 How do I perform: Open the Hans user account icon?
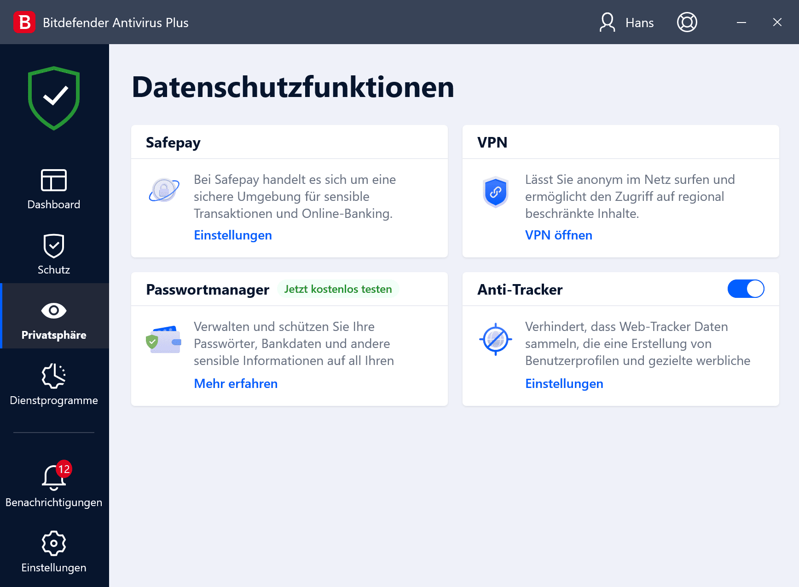coord(608,22)
